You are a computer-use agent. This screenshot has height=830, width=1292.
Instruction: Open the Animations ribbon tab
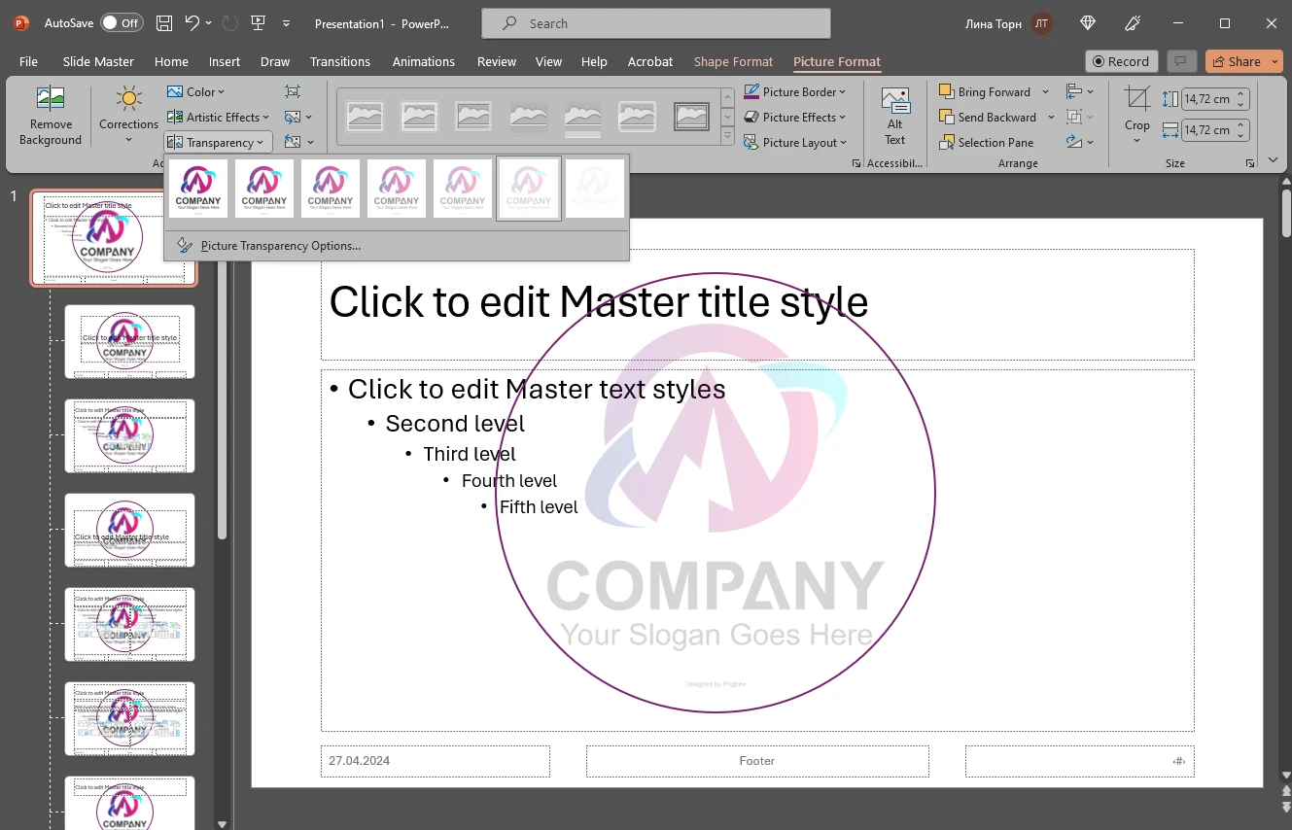[x=423, y=61]
